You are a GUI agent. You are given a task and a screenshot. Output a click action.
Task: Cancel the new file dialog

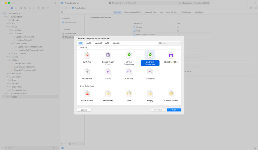pos(84,110)
